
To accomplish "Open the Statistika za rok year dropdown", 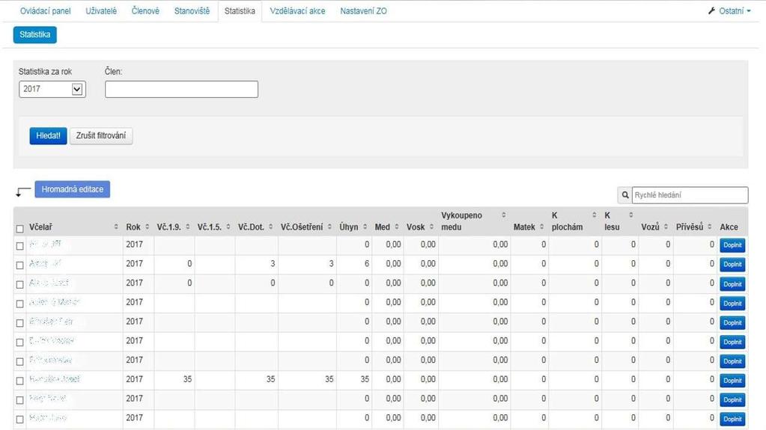I will coord(52,89).
